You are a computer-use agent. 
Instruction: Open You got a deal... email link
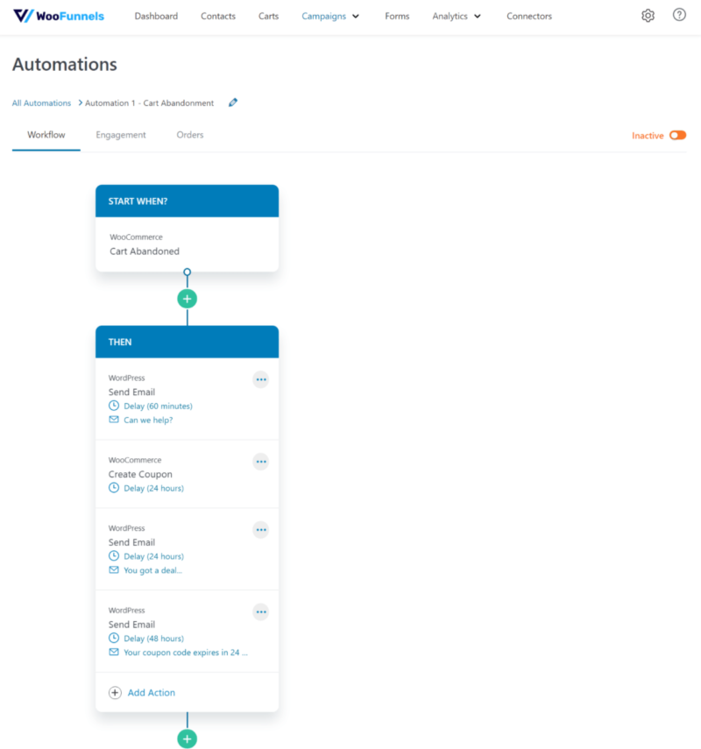153,570
